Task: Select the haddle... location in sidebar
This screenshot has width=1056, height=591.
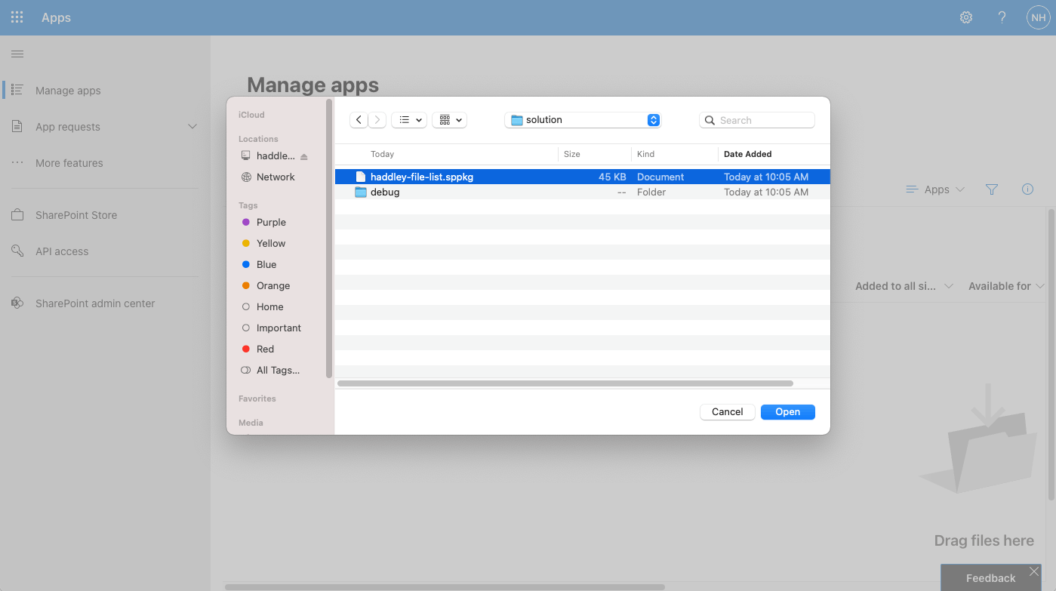Action: [276, 155]
